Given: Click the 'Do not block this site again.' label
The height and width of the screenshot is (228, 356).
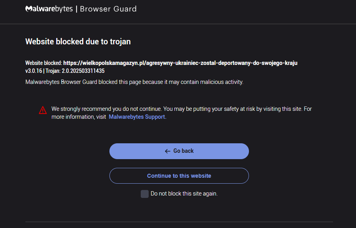Looking at the screenshot, I should [x=184, y=194].
